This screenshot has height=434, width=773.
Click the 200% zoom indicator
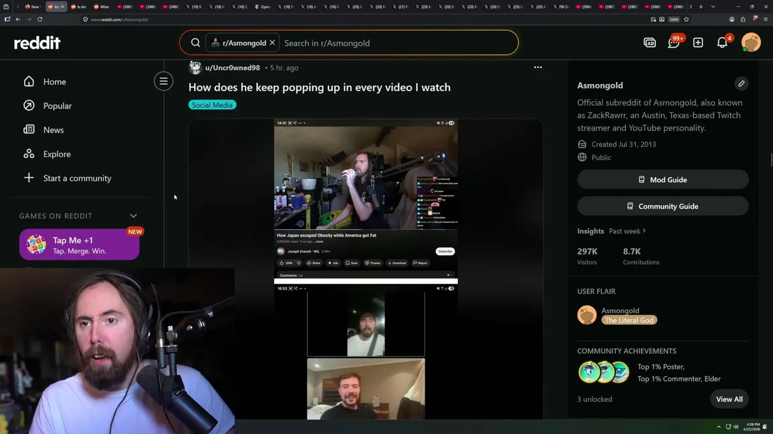coord(674,19)
